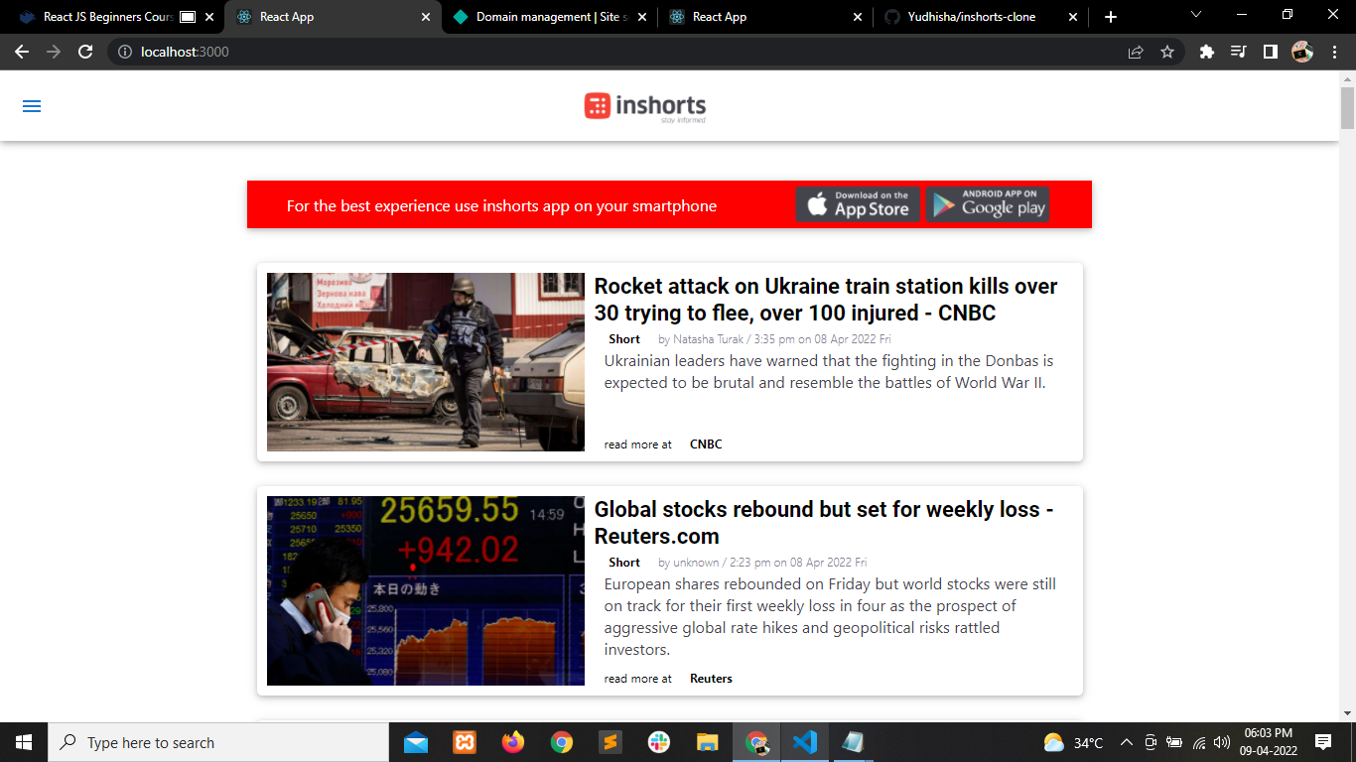Open the hamburger navigation menu

(31, 106)
